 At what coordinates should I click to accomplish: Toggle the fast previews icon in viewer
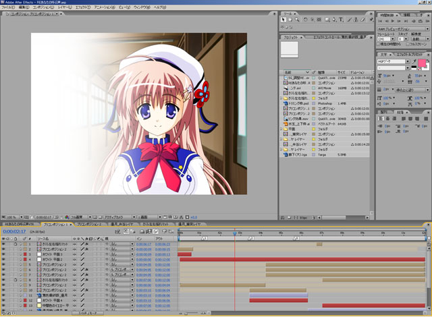[x=171, y=217]
